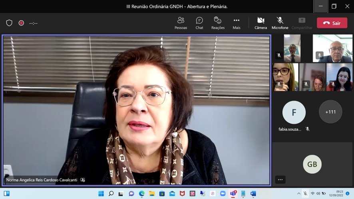Open the meeting Chat panel
Image resolution: width=354 pixels, height=199 pixels.
pyautogui.click(x=199, y=23)
